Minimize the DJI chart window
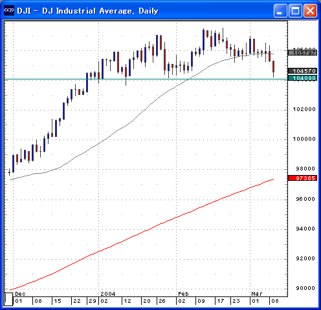 pos(280,10)
